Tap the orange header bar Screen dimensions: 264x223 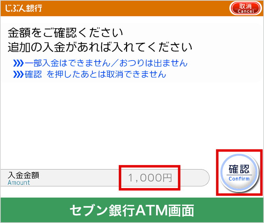pyautogui.click(x=132, y=8)
